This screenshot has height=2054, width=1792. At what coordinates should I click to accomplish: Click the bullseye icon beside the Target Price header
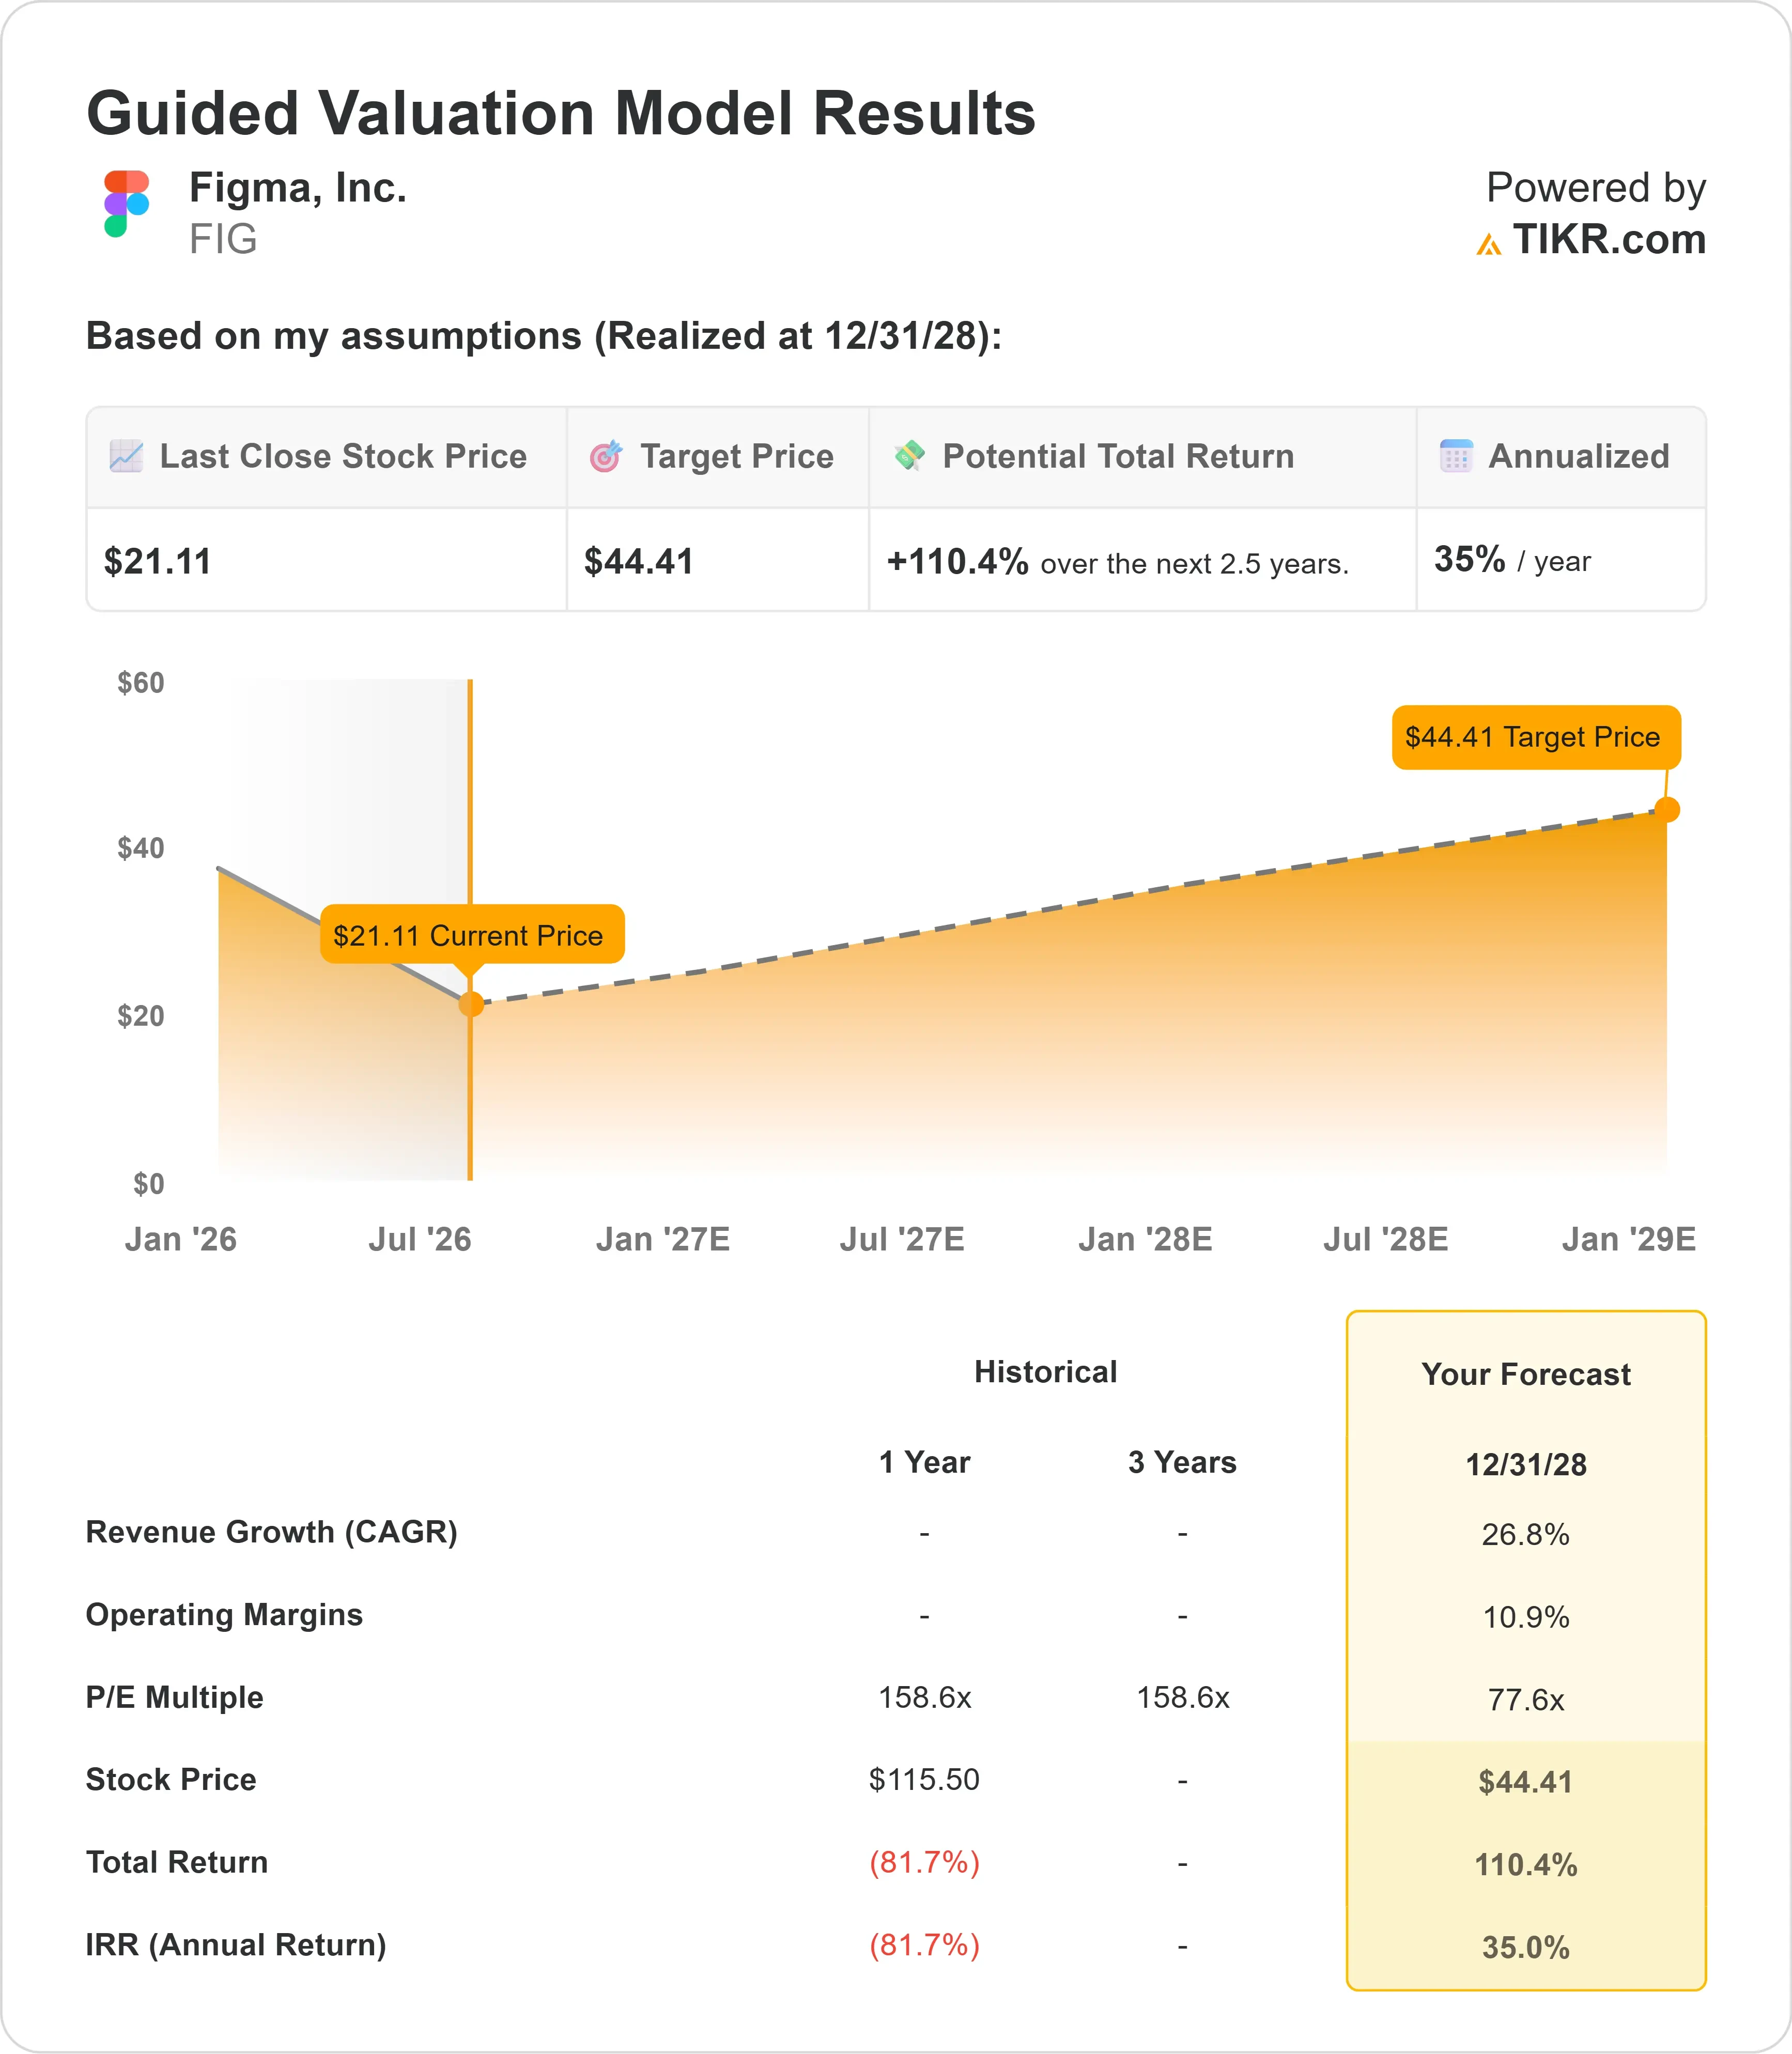606,456
